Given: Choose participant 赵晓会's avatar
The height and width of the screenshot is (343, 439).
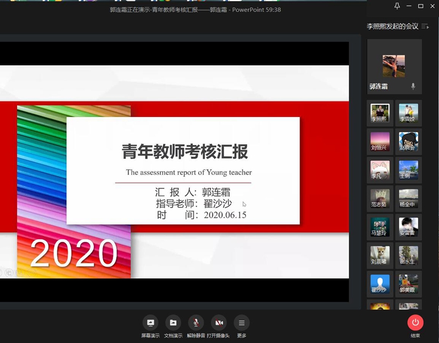Looking at the screenshot, I should click(408, 142).
